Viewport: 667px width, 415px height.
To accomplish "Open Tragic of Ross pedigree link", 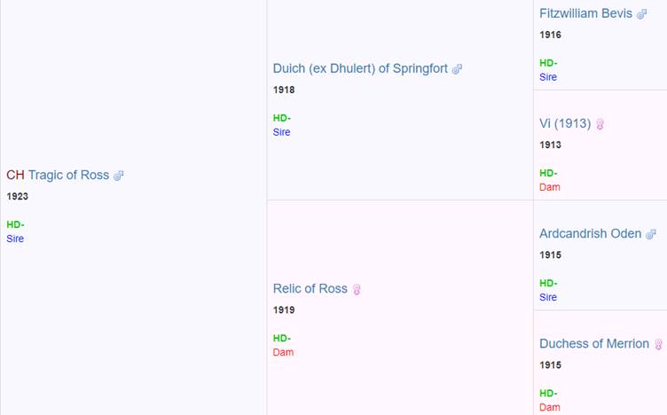I will pos(68,175).
